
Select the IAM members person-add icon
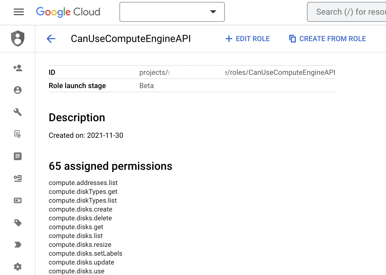click(17, 68)
